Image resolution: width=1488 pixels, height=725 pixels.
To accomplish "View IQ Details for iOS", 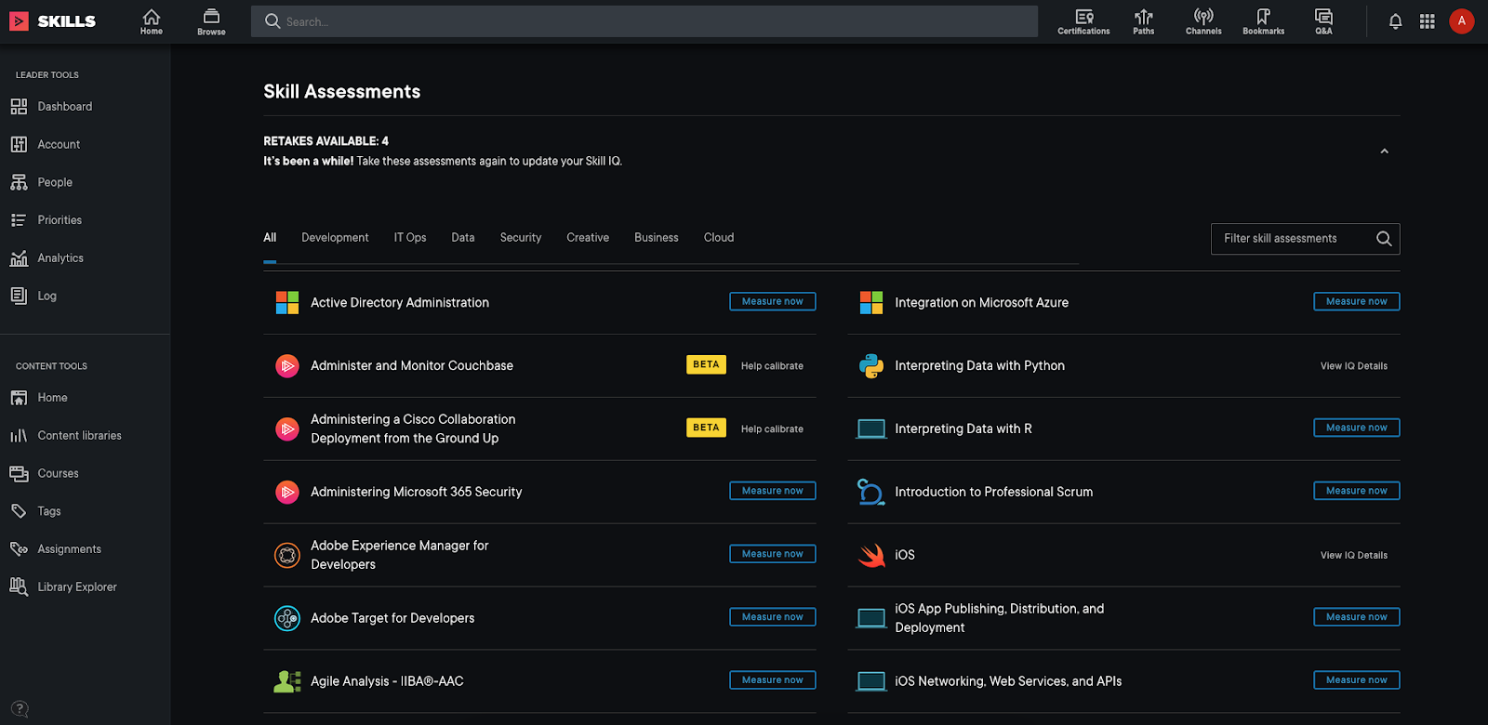I will (1354, 556).
